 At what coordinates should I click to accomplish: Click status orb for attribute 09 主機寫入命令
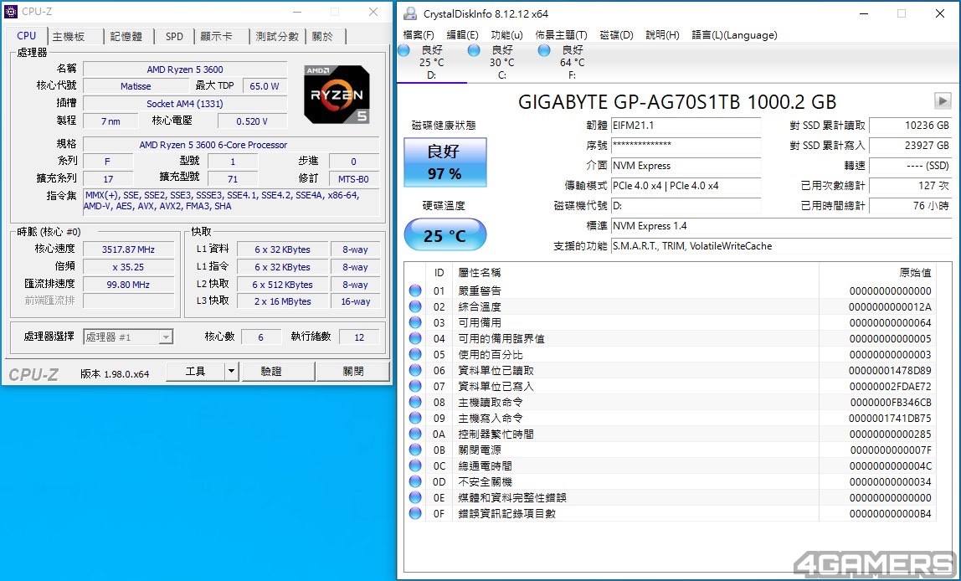(415, 418)
